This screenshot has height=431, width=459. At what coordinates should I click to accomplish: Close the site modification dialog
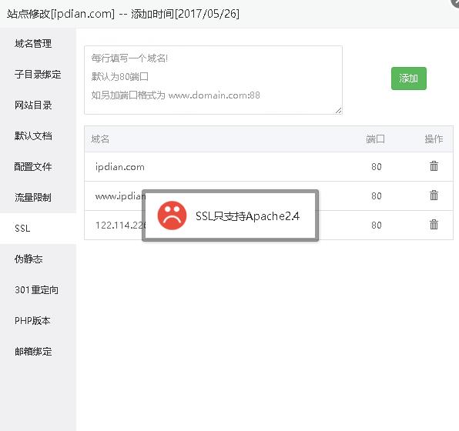455,2
